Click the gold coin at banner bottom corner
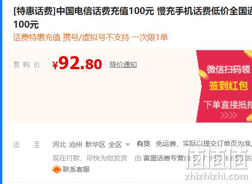252x184 pixels. pyautogui.click(x=249, y=118)
